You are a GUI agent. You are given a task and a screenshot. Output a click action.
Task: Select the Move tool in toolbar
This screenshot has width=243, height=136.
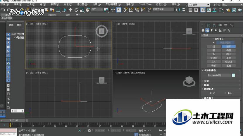[x=70, y=10]
